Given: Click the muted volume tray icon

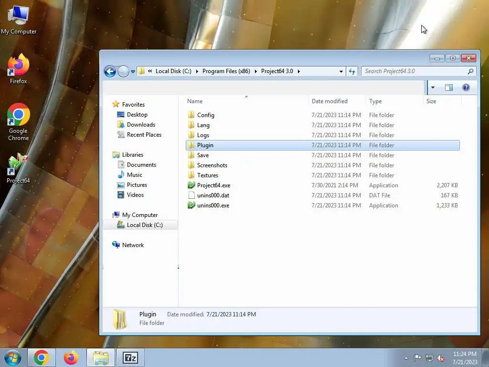Looking at the screenshot, I should point(441,358).
